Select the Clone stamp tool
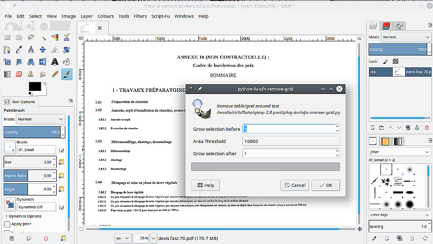The width and height of the screenshot is (433, 244). 31,74
